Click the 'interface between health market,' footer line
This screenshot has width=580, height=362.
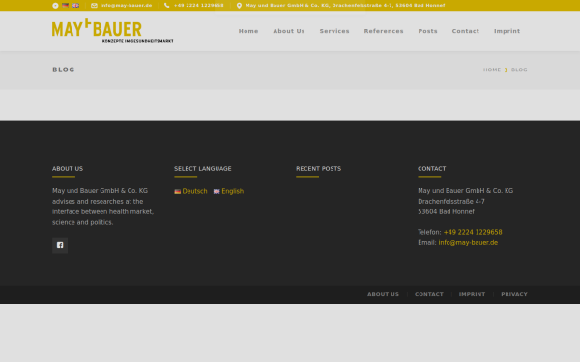coord(102,211)
